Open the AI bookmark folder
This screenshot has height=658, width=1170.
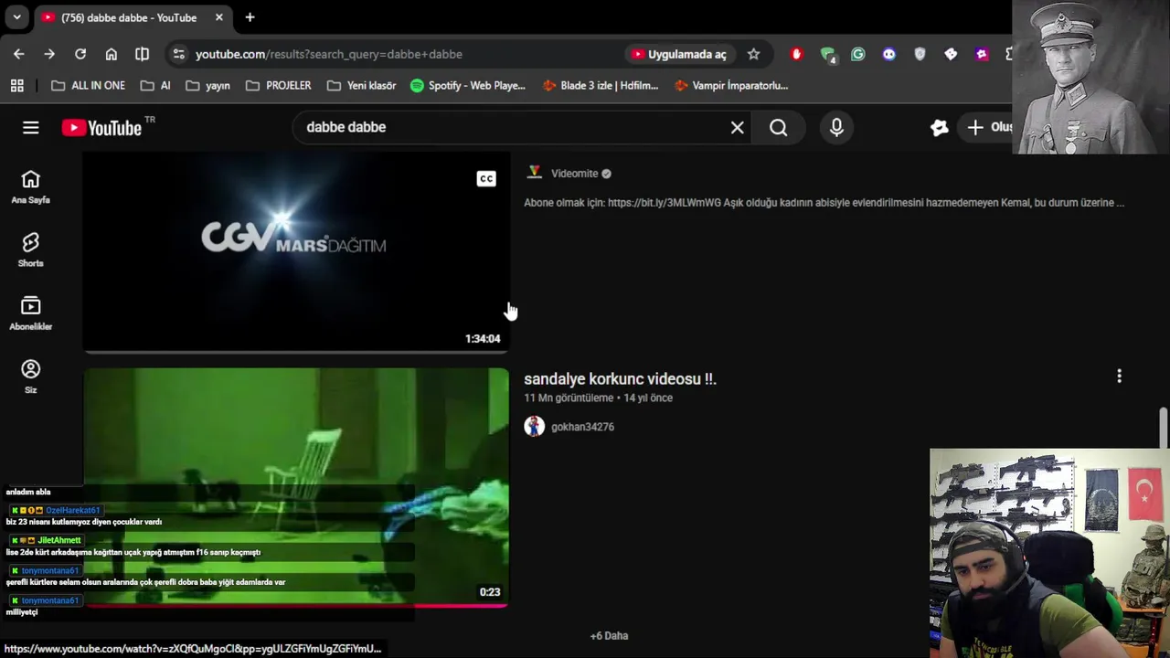pos(155,85)
